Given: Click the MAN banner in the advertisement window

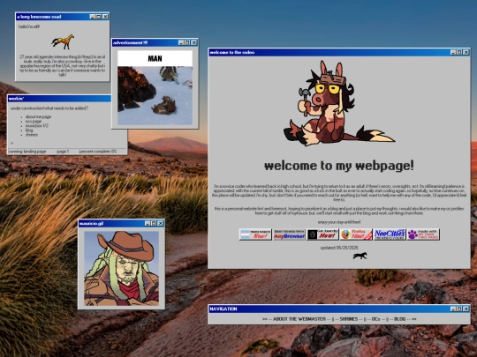Looking at the screenshot, I should (155, 58).
